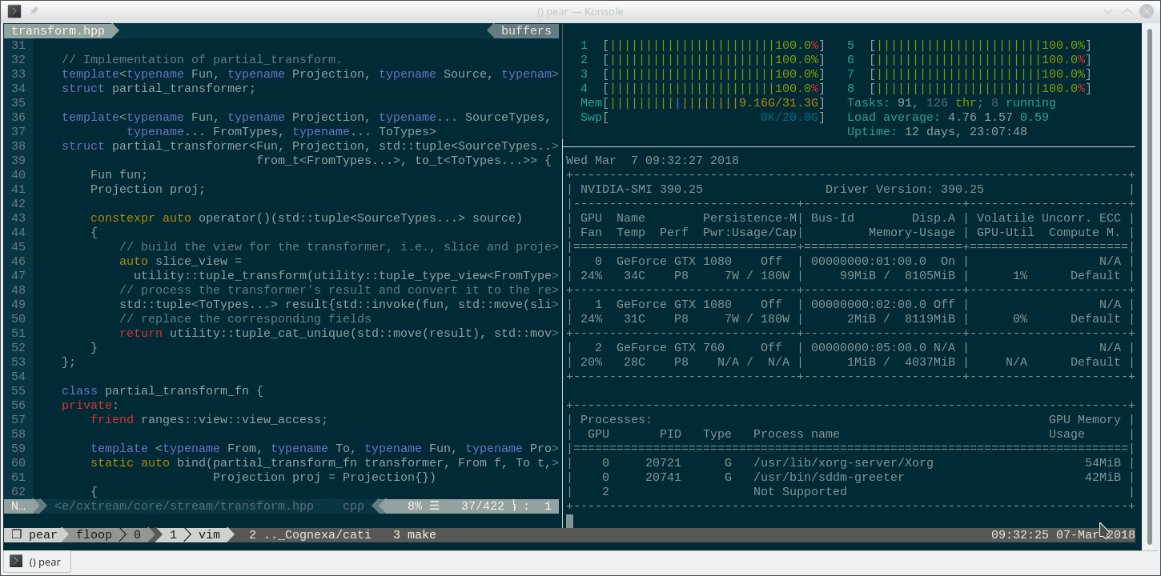This screenshot has width=1161, height=576.
Task: Click the Tasks: 91 line in htop
Action: click(951, 102)
